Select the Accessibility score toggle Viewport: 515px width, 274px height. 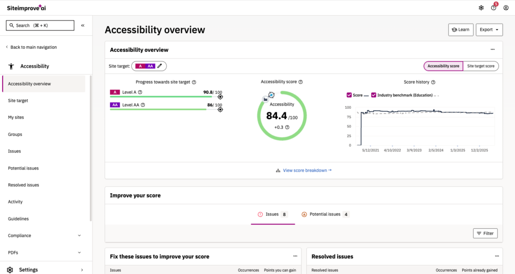click(444, 66)
